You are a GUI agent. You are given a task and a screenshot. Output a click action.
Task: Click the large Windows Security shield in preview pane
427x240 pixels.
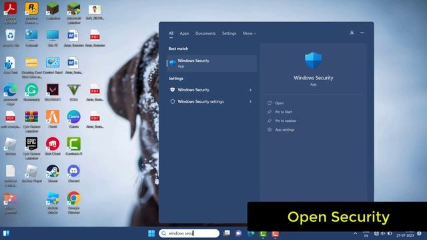pos(313,60)
